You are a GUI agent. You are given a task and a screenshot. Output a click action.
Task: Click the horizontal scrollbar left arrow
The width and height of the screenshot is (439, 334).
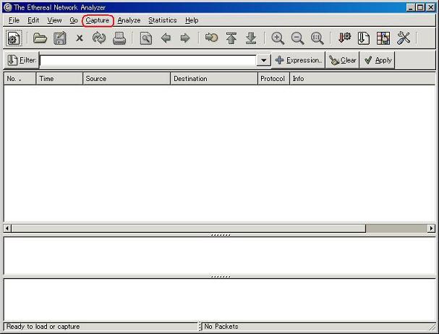click(x=7, y=228)
